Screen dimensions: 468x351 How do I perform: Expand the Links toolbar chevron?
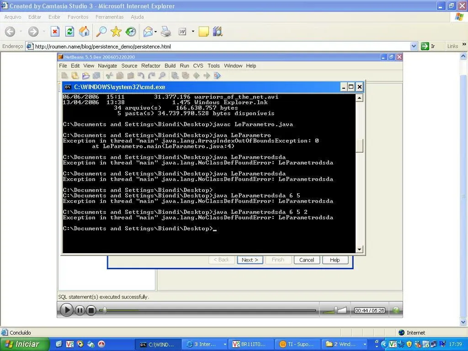point(464,44)
